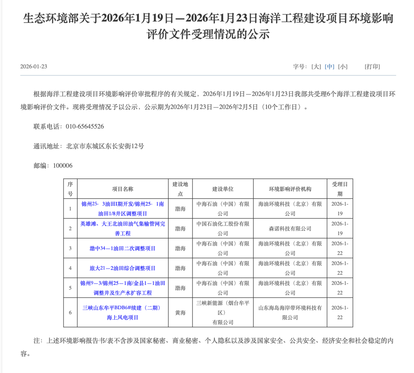Click the 注：上述环境影响报告书 footnote
The height and width of the screenshot is (373, 414).
tap(207, 347)
